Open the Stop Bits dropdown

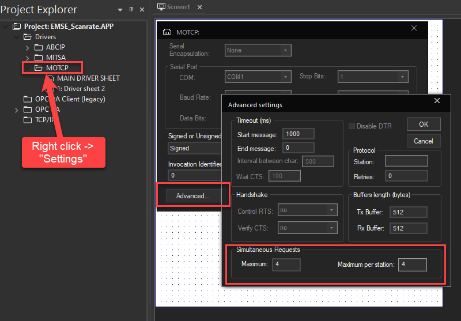(373, 77)
